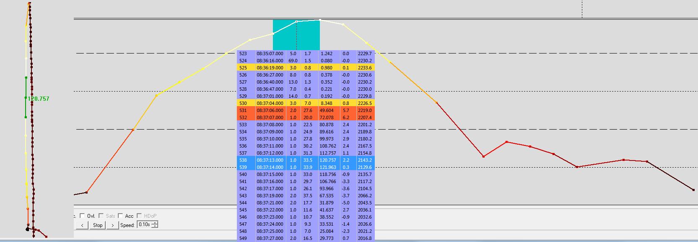Select the graph's topmost white data point
The width and height of the screenshot is (698, 242).
pyautogui.click(x=320, y=20)
